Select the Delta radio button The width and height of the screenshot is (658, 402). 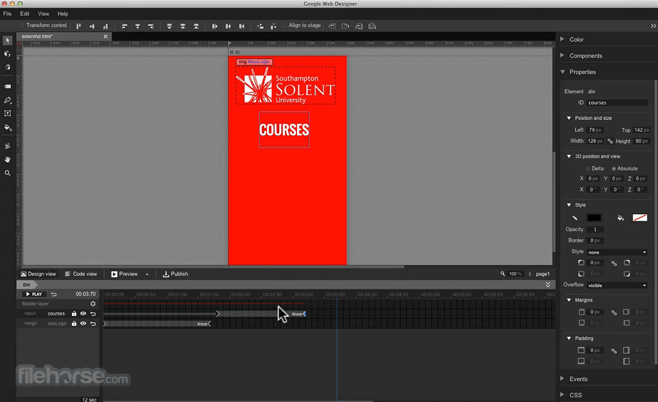tap(588, 169)
